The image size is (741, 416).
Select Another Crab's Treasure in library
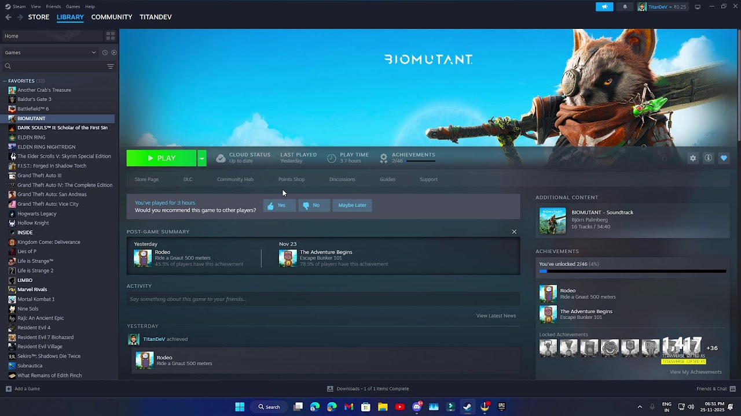click(x=44, y=90)
